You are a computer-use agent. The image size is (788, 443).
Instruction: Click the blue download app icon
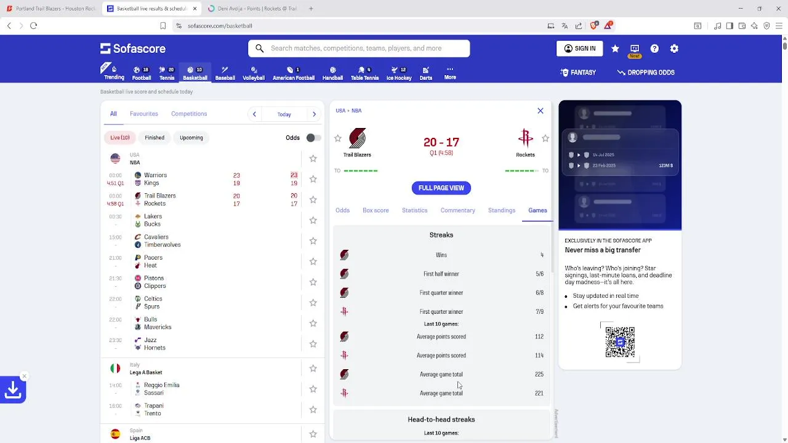13,389
